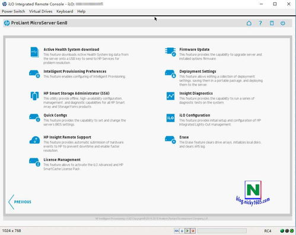The image size is (296, 235).
Task: Click the License Management icon
Action: (34, 162)
